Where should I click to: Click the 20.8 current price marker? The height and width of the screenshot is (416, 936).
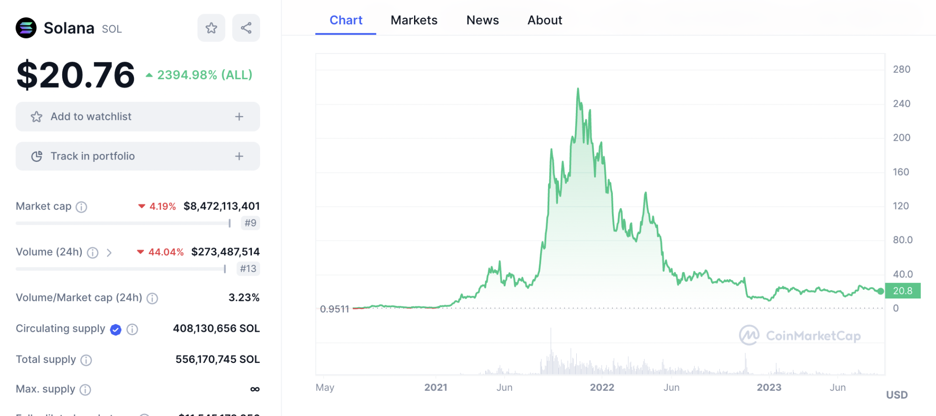[903, 291]
